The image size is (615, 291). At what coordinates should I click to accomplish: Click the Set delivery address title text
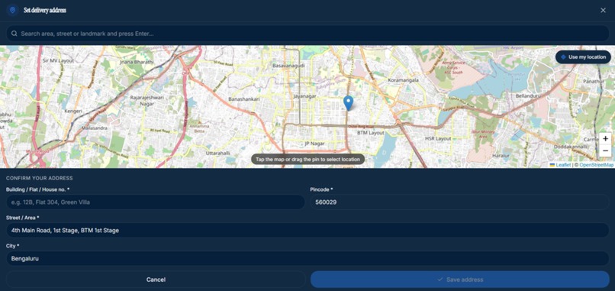(x=45, y=10)
